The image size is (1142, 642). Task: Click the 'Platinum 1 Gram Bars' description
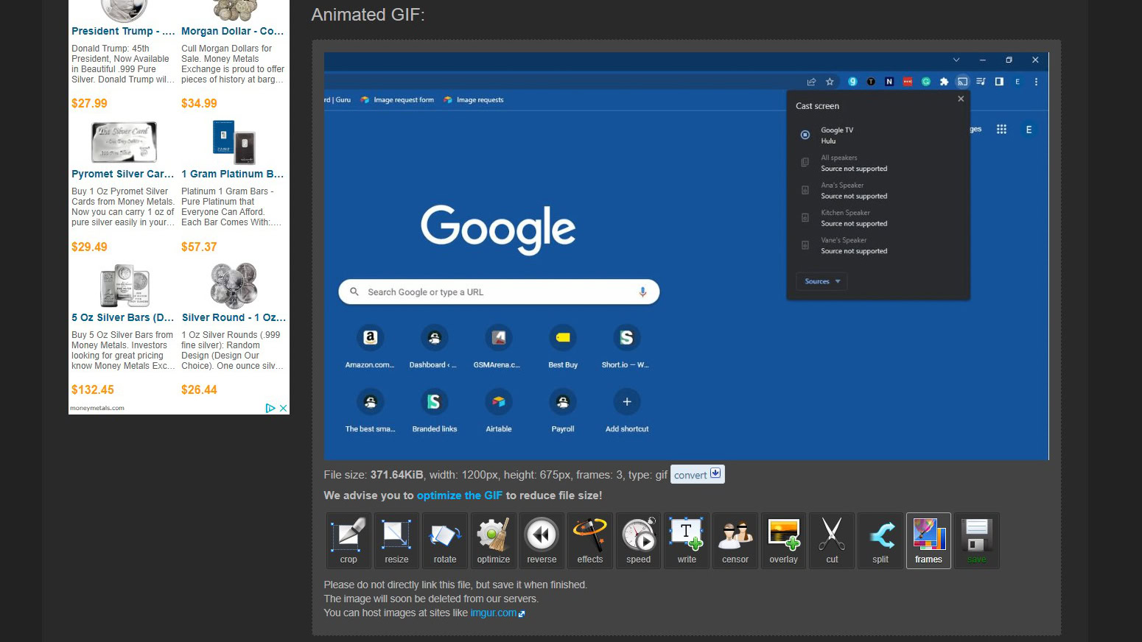tap(233, 207)
